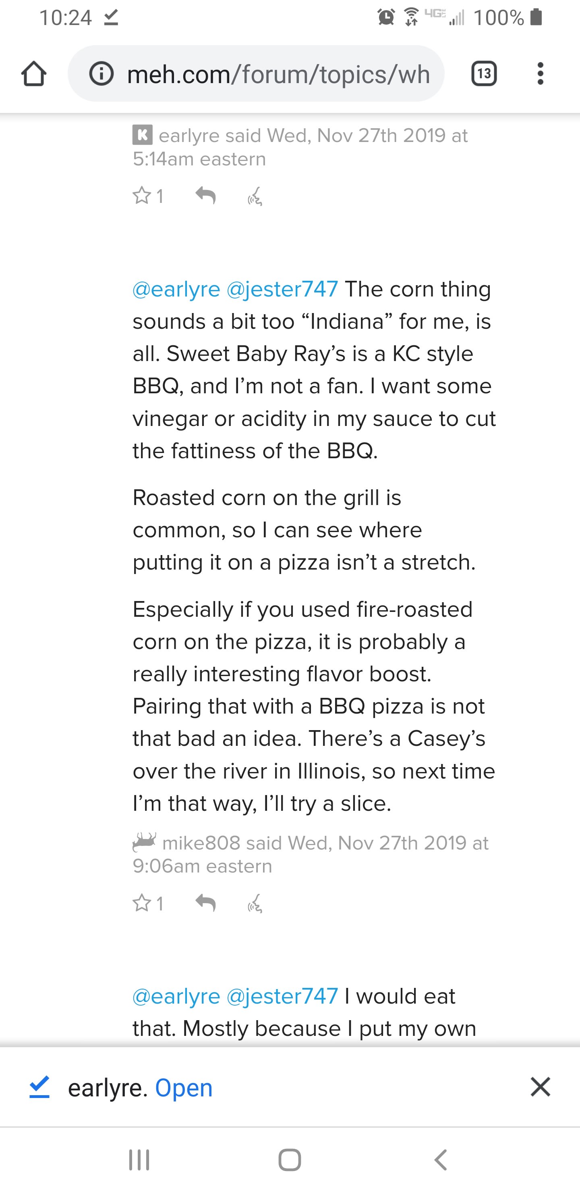This screenshot has width=580, height=1194.
Task: Open Android recent apps button
Action: [x=139, y=1160]
